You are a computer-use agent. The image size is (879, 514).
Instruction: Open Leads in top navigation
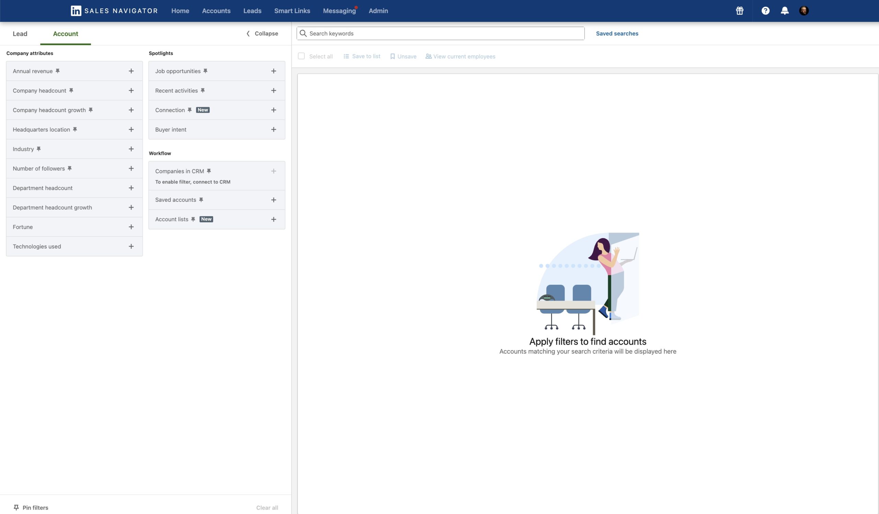tap(252, 11)
